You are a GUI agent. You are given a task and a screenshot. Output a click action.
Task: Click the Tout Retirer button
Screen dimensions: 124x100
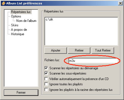103,50
